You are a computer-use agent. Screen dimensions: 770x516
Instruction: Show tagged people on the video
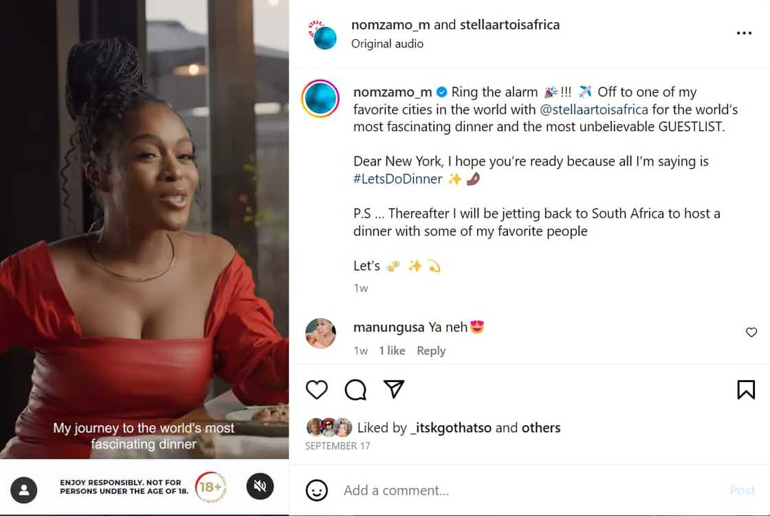click(x=24, y=490)
